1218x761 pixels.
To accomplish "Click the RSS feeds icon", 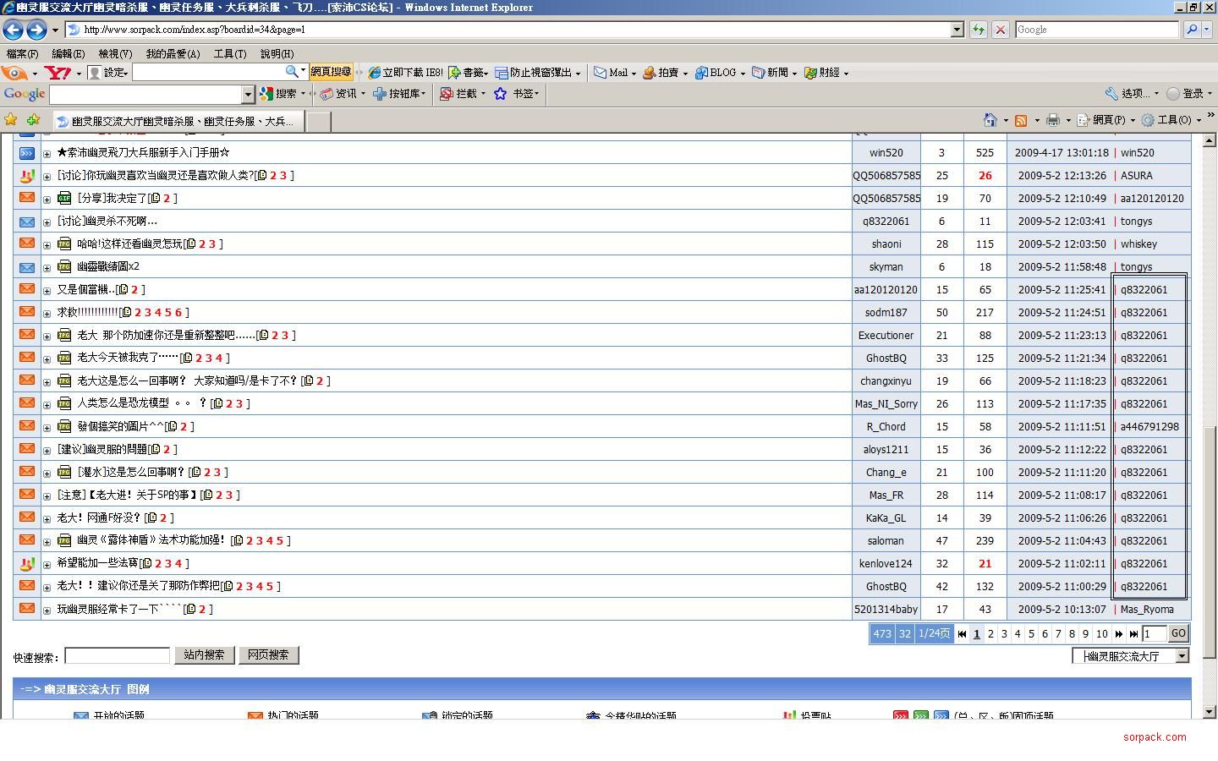I will click(1021, 120).
